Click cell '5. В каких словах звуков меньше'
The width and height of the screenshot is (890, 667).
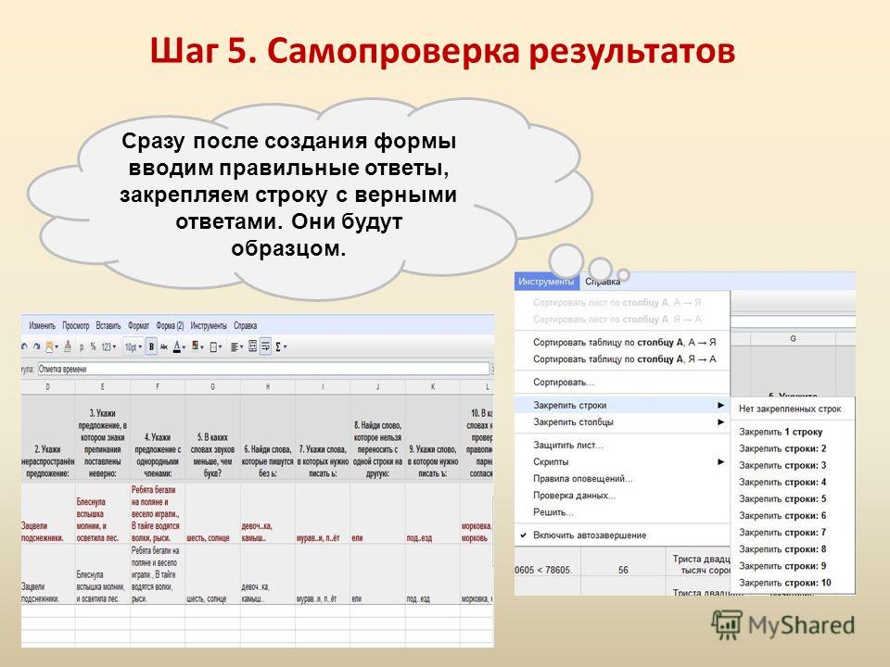pyautogui.click(x=213, y=438)
